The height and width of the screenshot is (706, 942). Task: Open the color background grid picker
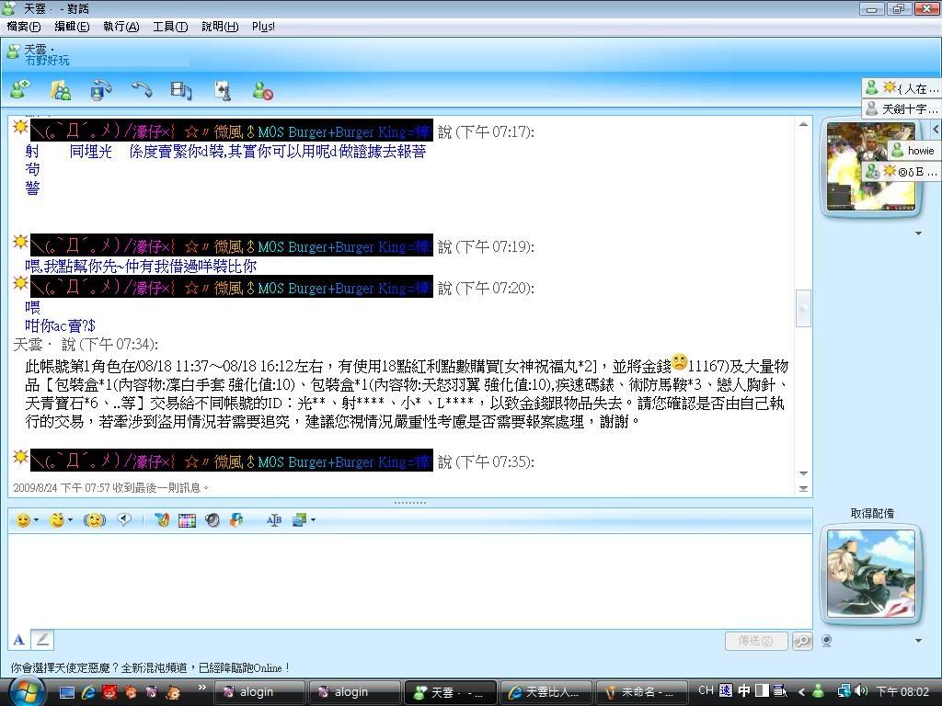[x=187, y=520]
